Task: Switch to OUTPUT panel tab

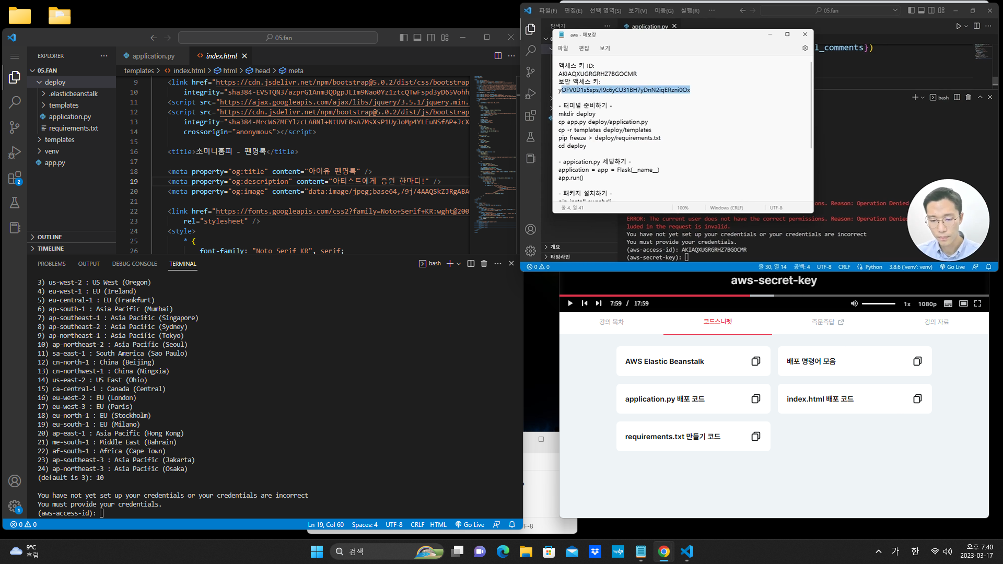Action: 89,264
